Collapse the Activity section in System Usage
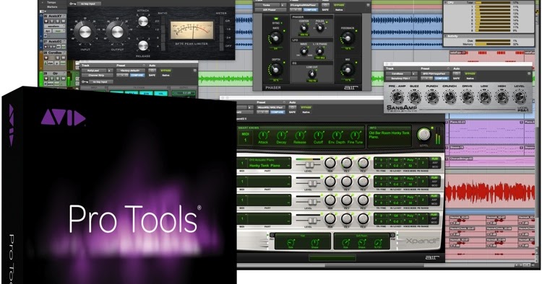 447,36
